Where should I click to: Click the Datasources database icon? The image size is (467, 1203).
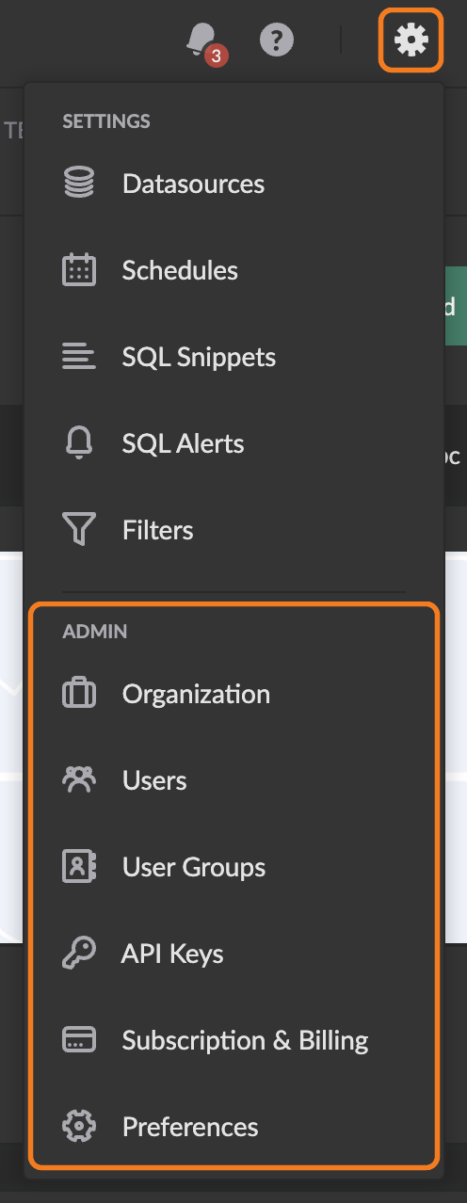coord(79,184)
